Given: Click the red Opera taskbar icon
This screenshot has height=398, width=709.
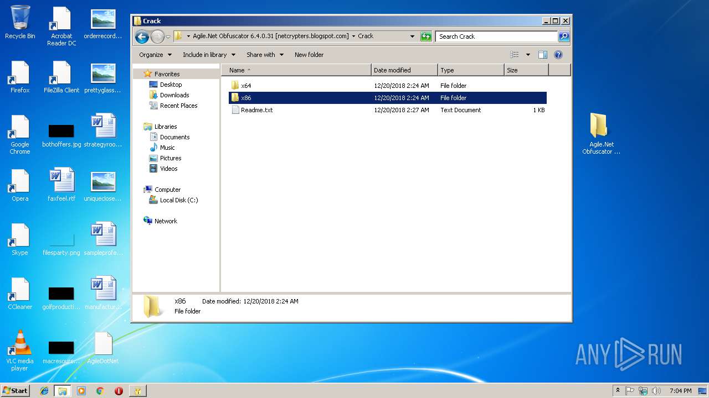Looking at the screenshot, I should pyautogui.click(x=119, y=391).
